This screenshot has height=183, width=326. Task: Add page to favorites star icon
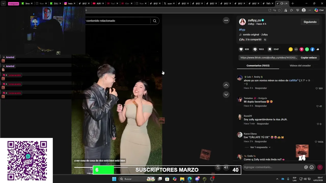[279, 10]
